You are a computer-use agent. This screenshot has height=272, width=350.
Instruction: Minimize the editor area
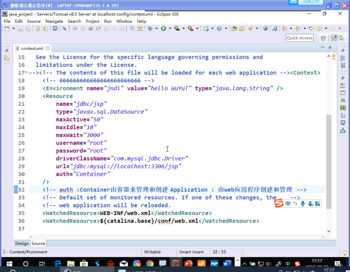[323, 47]
